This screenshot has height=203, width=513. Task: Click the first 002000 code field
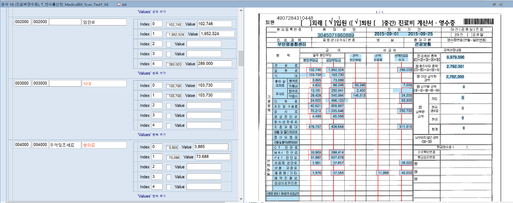[22, 22]
